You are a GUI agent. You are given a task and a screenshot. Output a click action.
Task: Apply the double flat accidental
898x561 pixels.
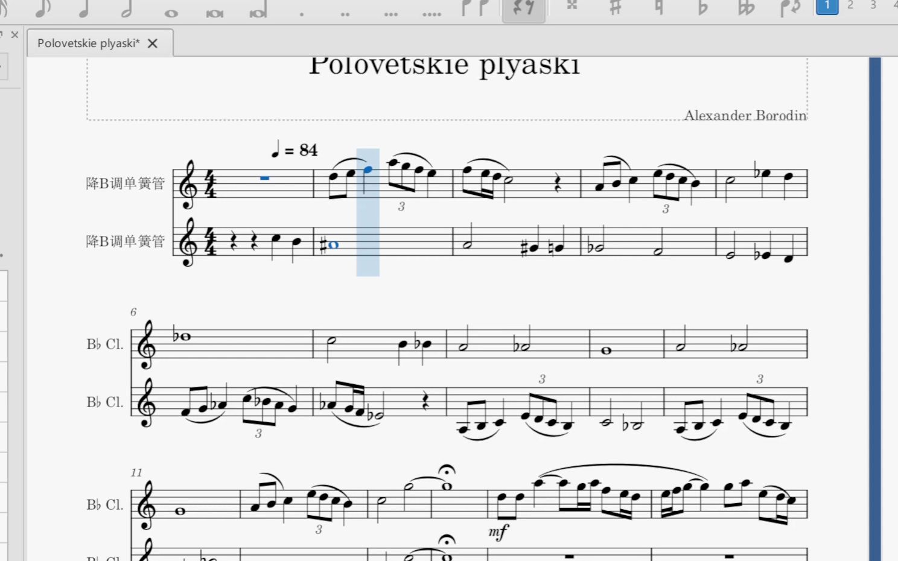coord(746,7)
